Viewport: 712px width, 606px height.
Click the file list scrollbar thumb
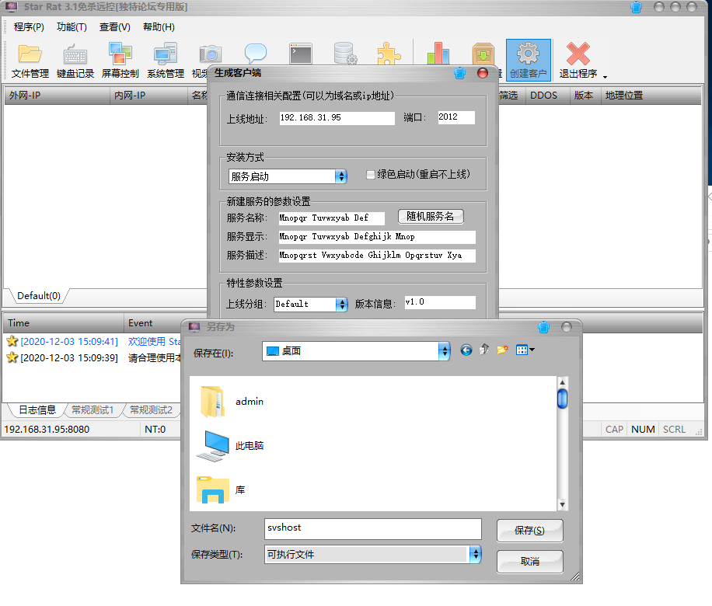pos(562,399)
